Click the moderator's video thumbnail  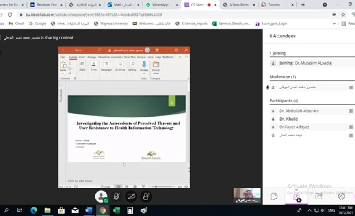(247, 195)
